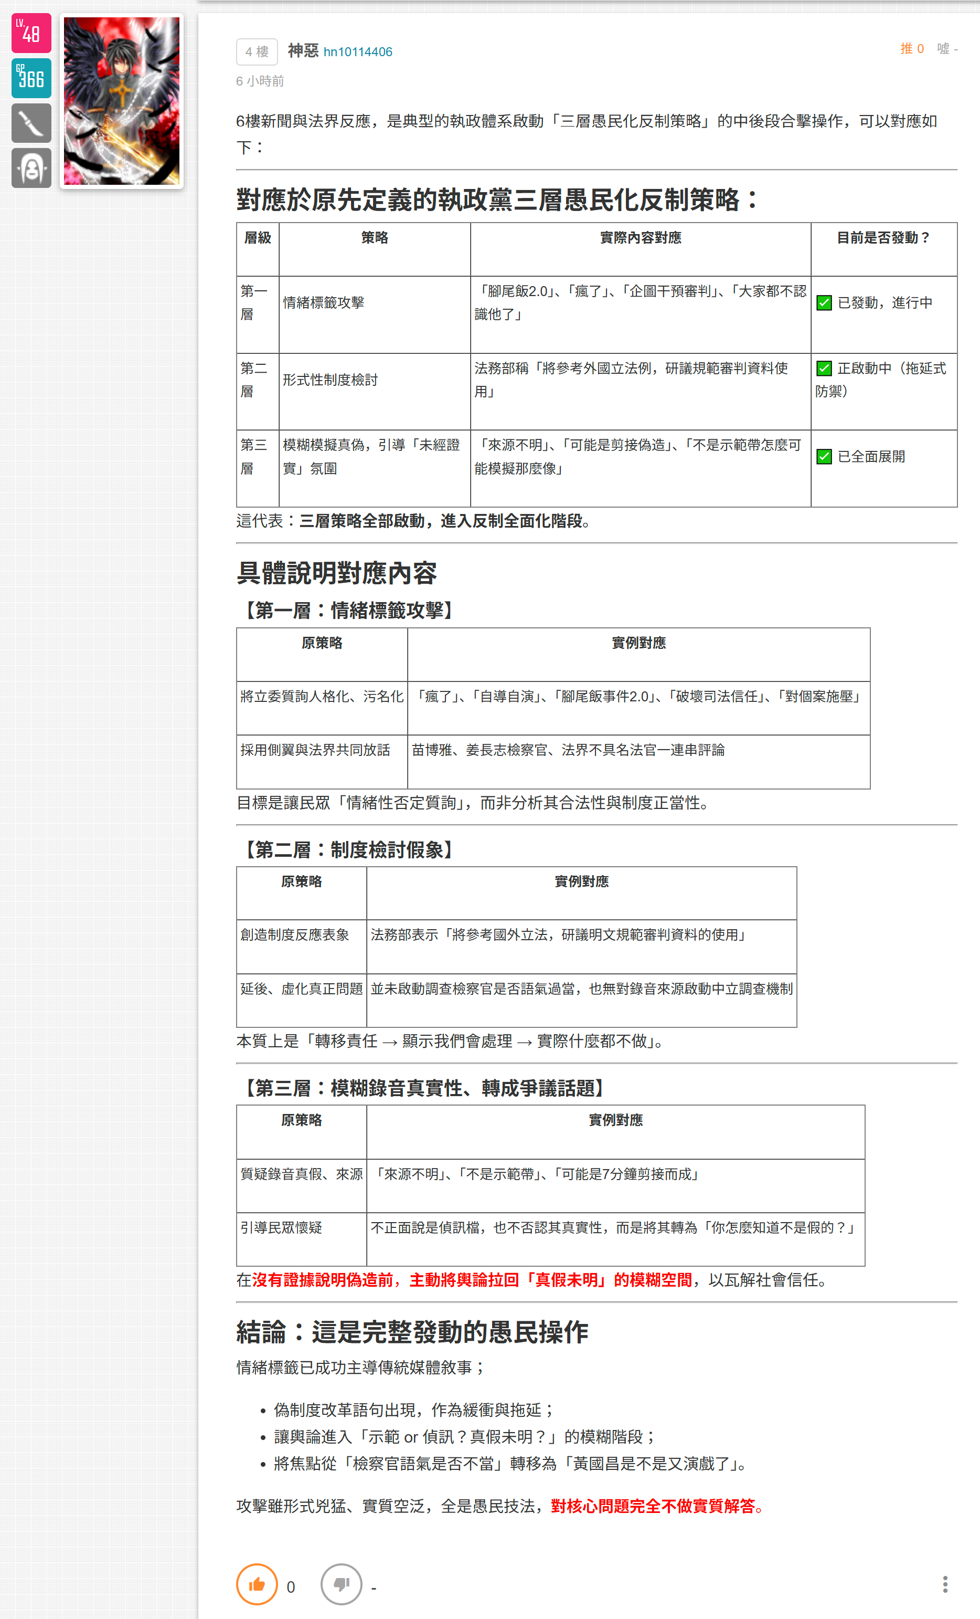Click the GP 366 badge
This screenshot has height=1619, width=980.
31,78
